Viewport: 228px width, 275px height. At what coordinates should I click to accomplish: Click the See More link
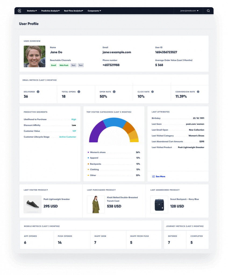[x=161, y=176]
